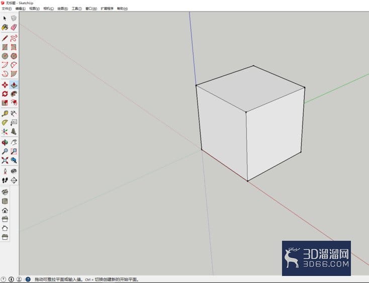Image resolution: width=369 pixels, height=283 pixels.
Task: Activate the Axes tool
Action: (x=5, y=132)
